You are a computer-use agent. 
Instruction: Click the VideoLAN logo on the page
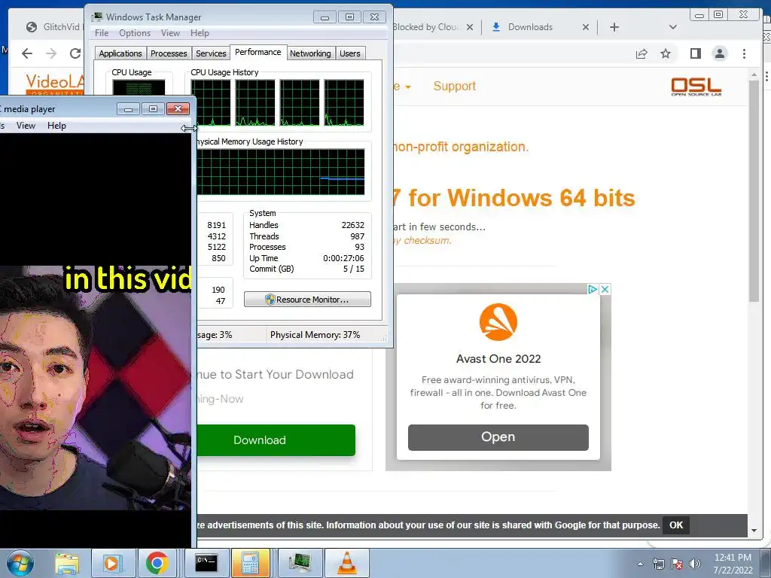tap(54, 84)
